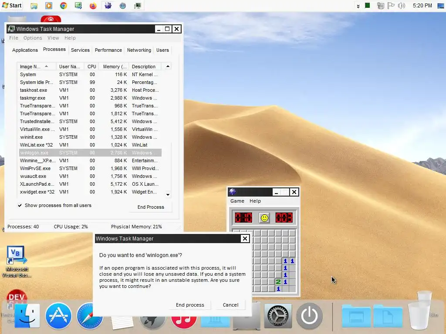Click the 5:20 PM clock

[422, 5]
